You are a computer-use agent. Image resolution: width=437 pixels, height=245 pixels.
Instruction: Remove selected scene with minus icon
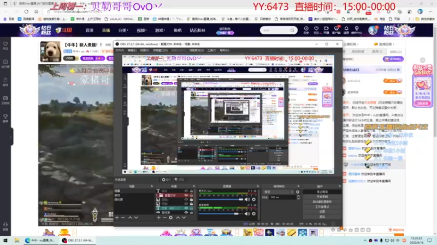click(123, 218)
